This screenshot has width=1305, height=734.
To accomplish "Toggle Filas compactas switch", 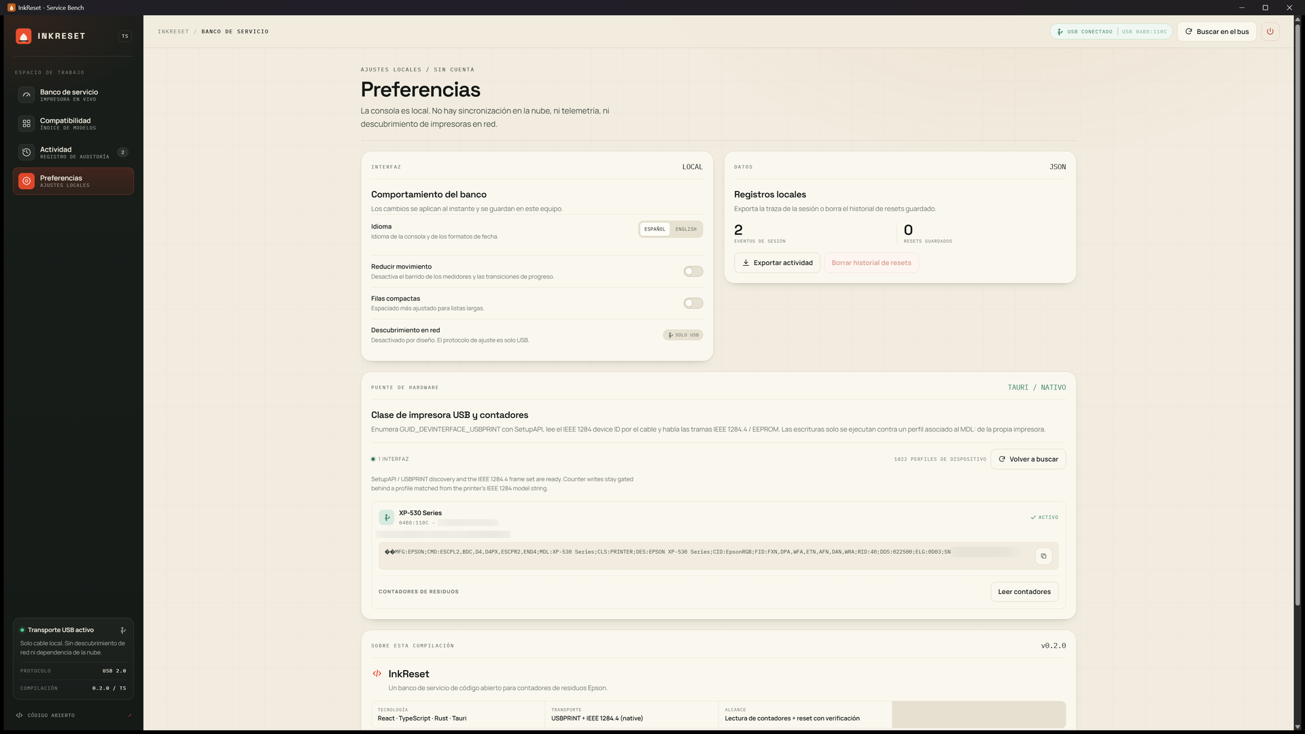I will click(693, 303).
